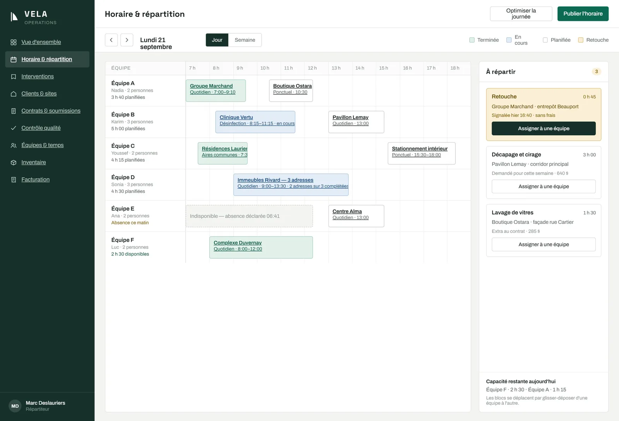Open Inventaire in the sidebar
The height and width of the screenshot is (421, 619).
(47, 162)
